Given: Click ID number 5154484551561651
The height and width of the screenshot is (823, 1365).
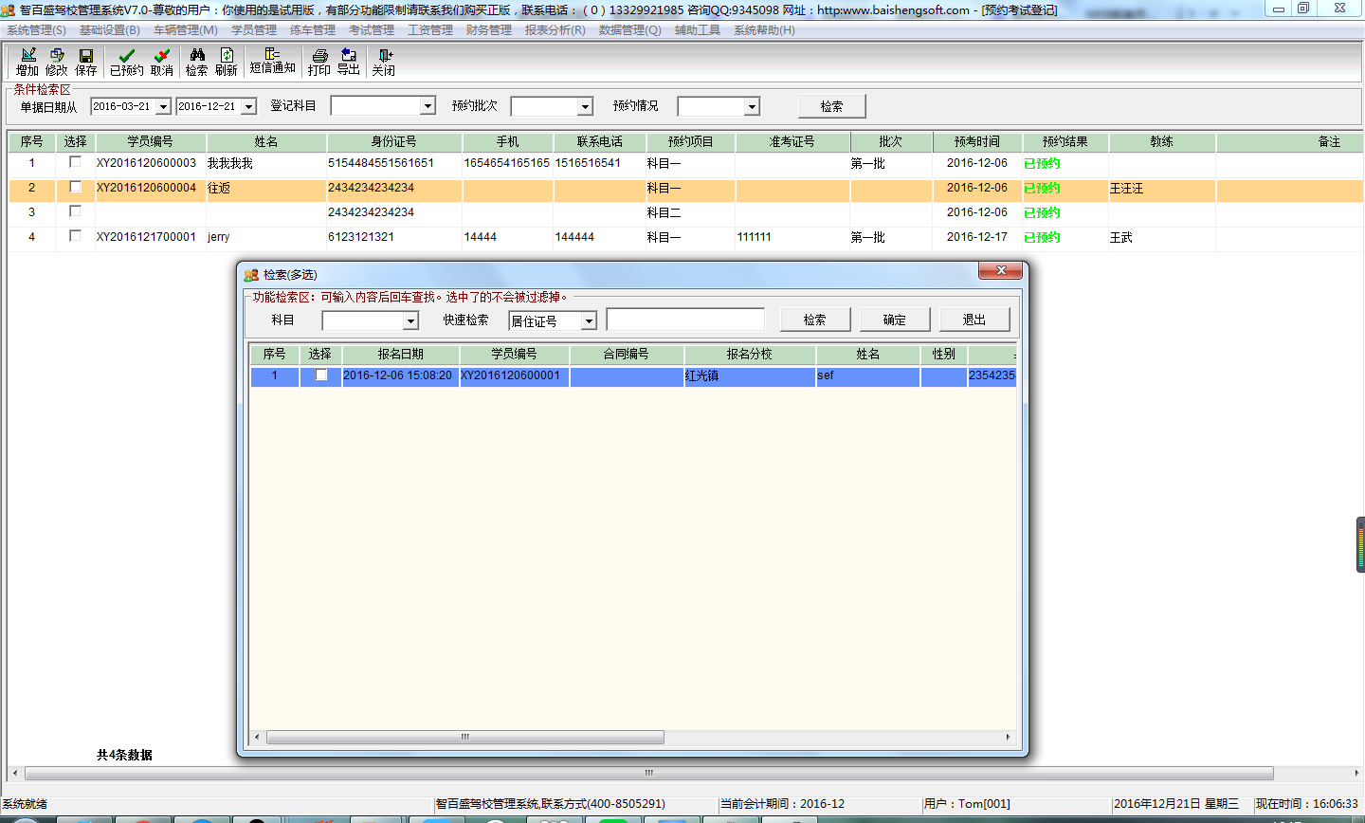Looking at the screenshot, I should (381, 163).
